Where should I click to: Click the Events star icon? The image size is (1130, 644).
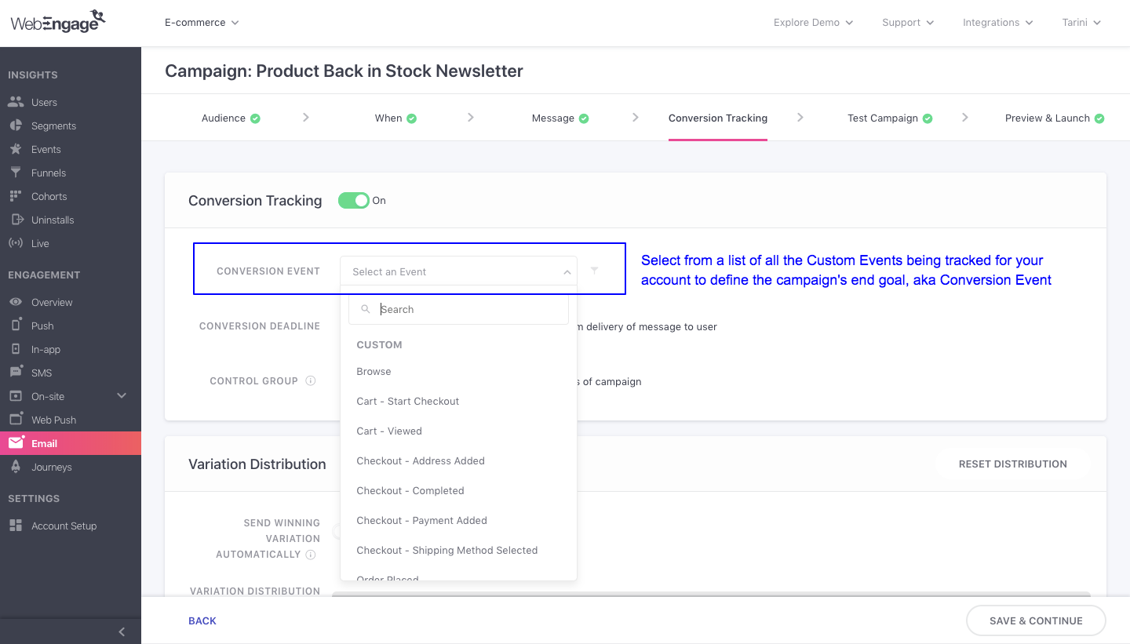(x=16, y=149)
